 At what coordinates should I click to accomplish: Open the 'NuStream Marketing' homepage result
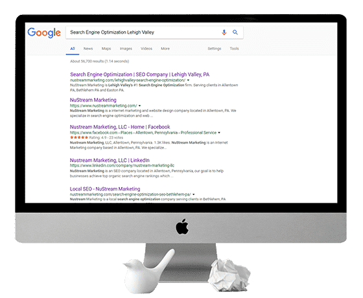click(x=93, y=100)
